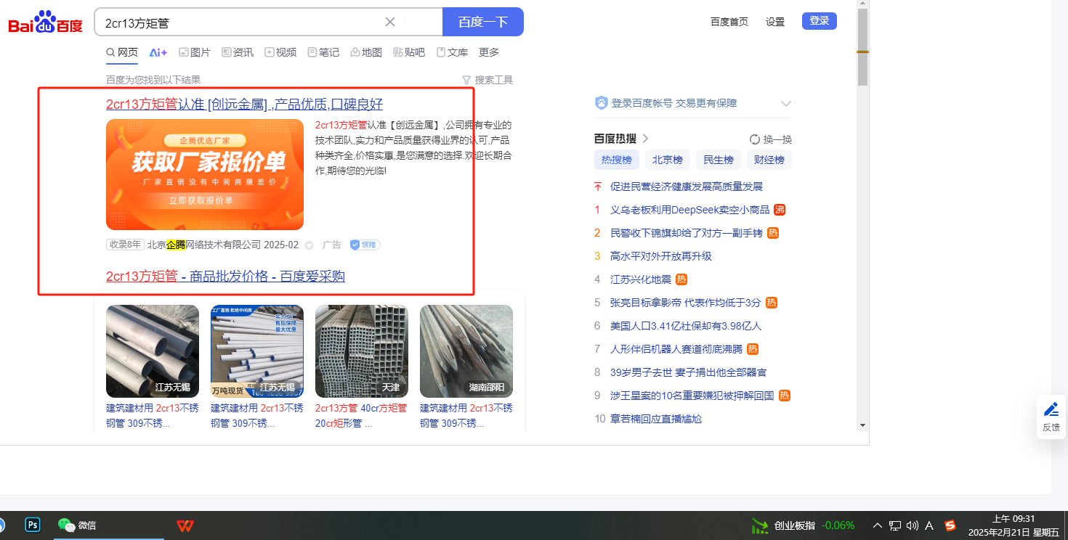
Task: Open 设置 menu in the header
Action: (x=775, y=22)
